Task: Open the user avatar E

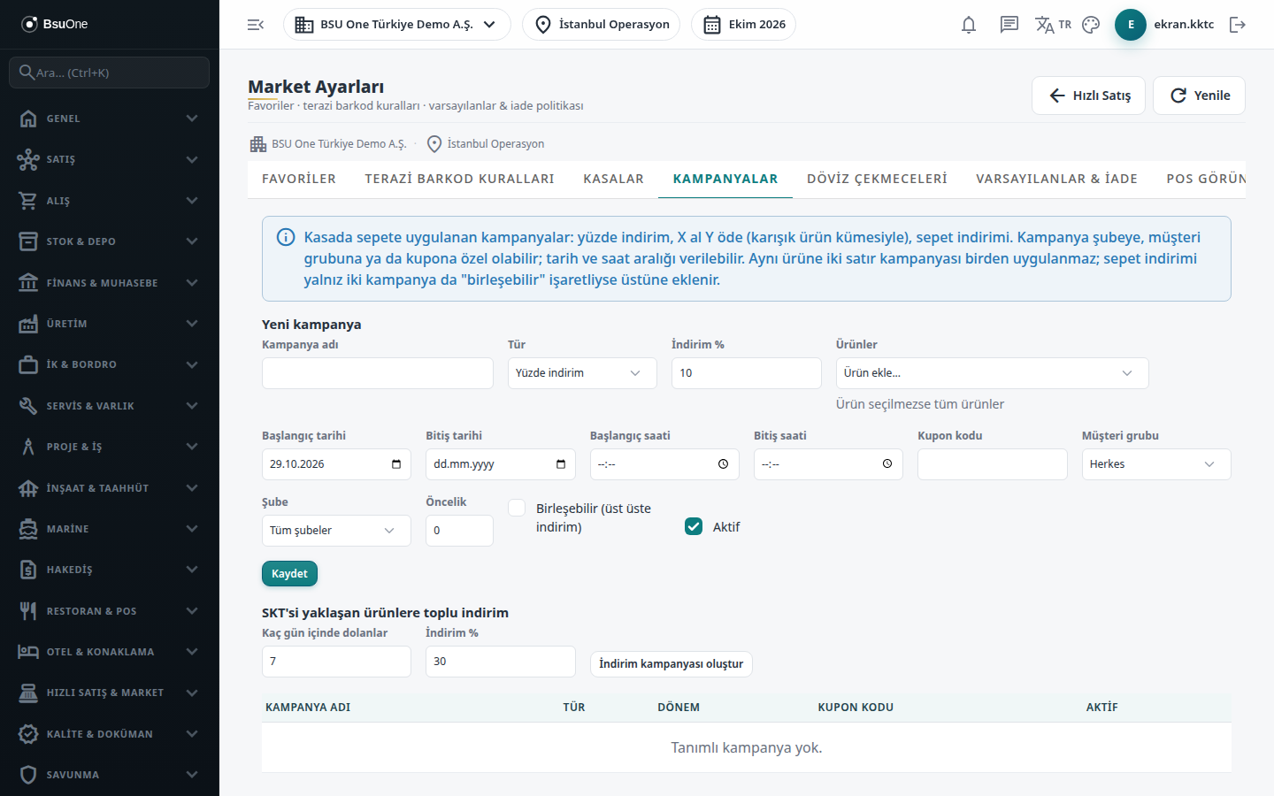Action: tap(1131, 25)
